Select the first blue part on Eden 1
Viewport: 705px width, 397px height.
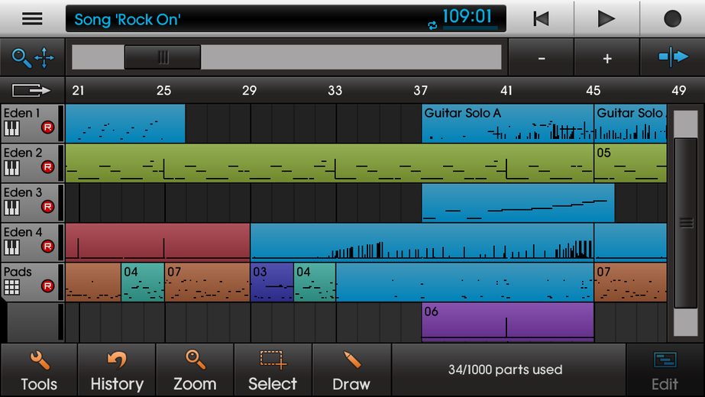(x=125, y=124)
